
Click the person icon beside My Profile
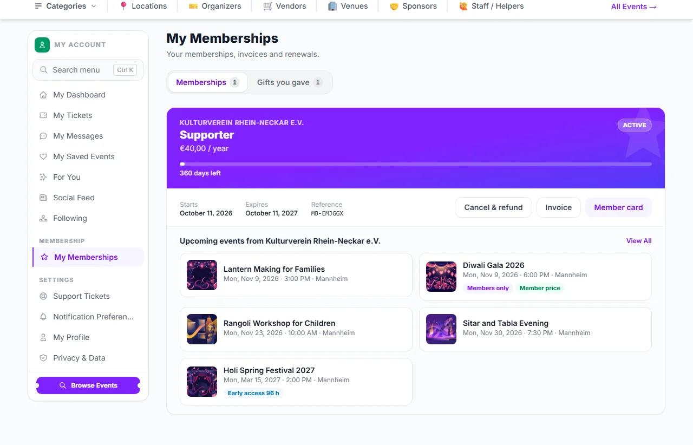(x=43, y=337)
